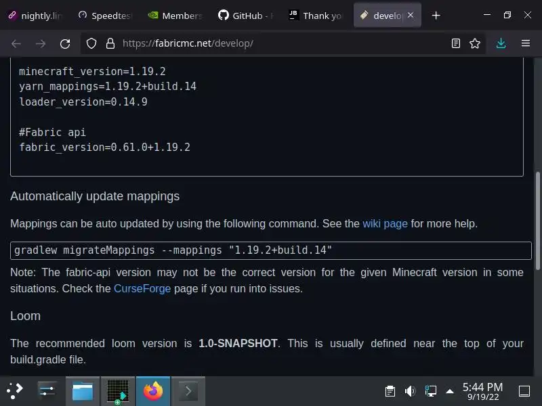
Task: Bookmark this page with the star
Action: pyautogui.click(x=475, y=43)
